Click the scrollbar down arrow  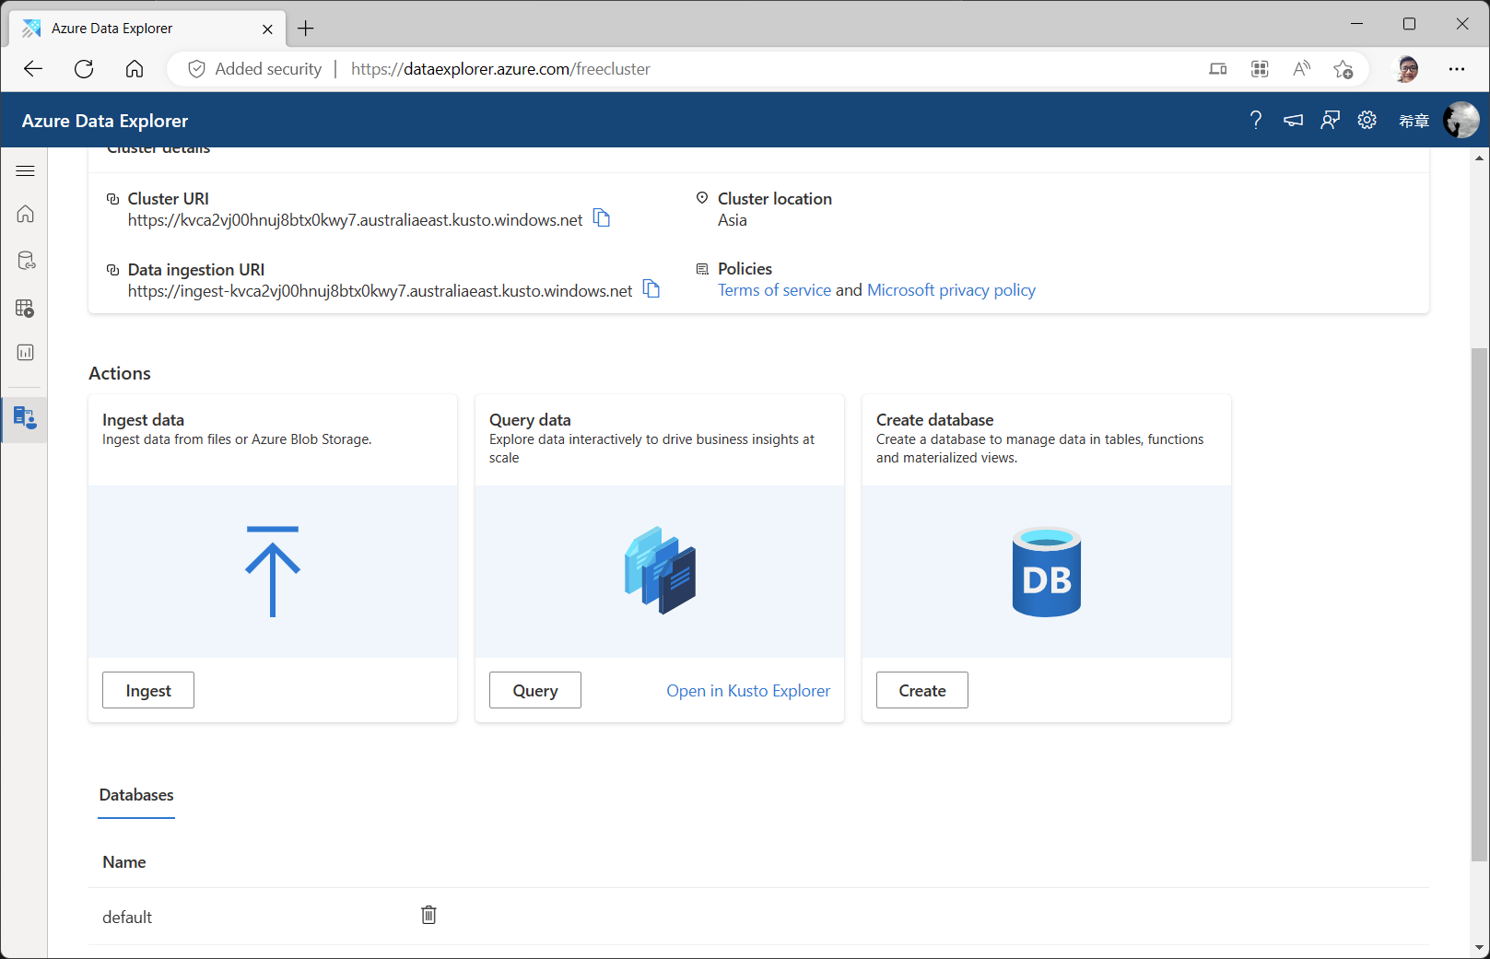[1480, 947]
